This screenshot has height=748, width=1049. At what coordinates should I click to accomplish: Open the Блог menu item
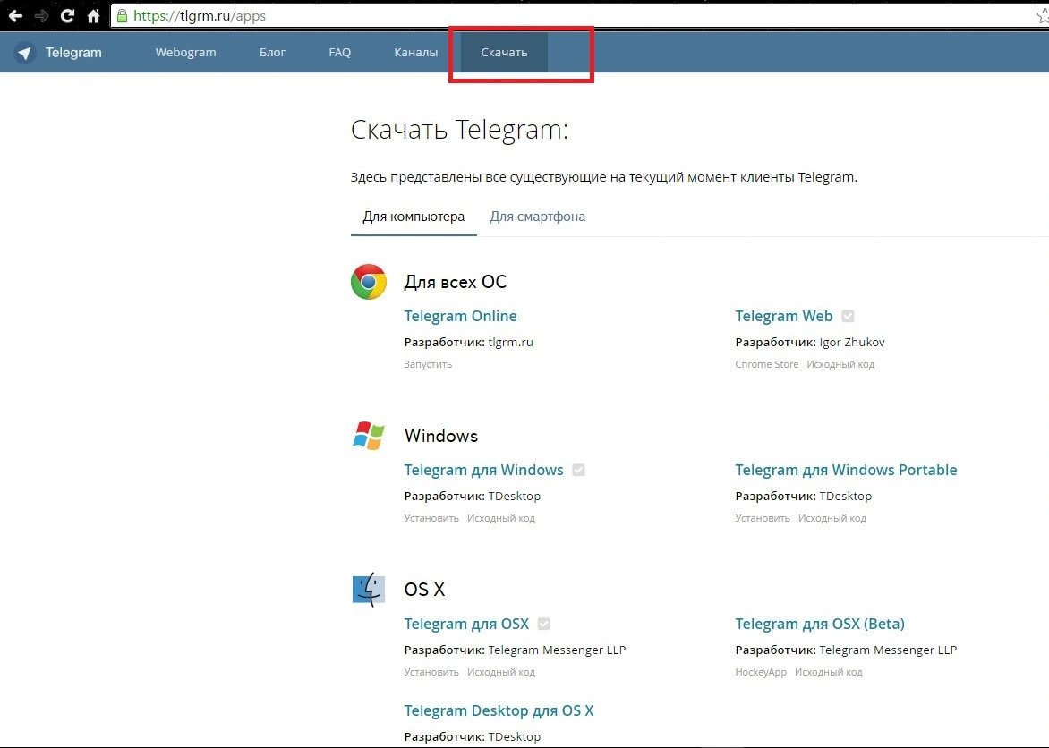pos(272,52)
